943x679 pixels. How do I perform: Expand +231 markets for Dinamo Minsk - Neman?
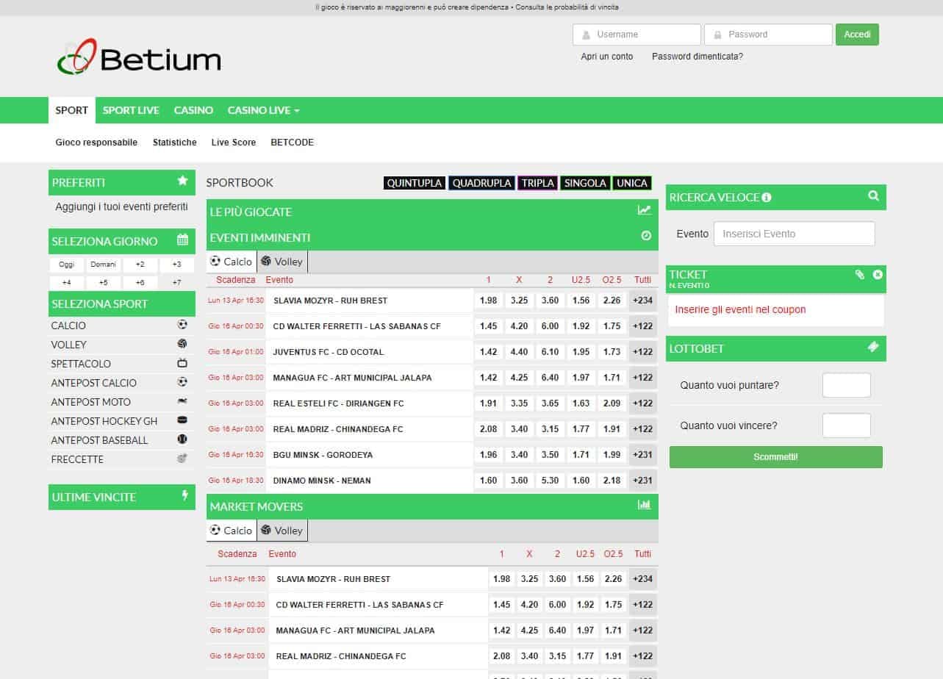(x=642, y=481)
